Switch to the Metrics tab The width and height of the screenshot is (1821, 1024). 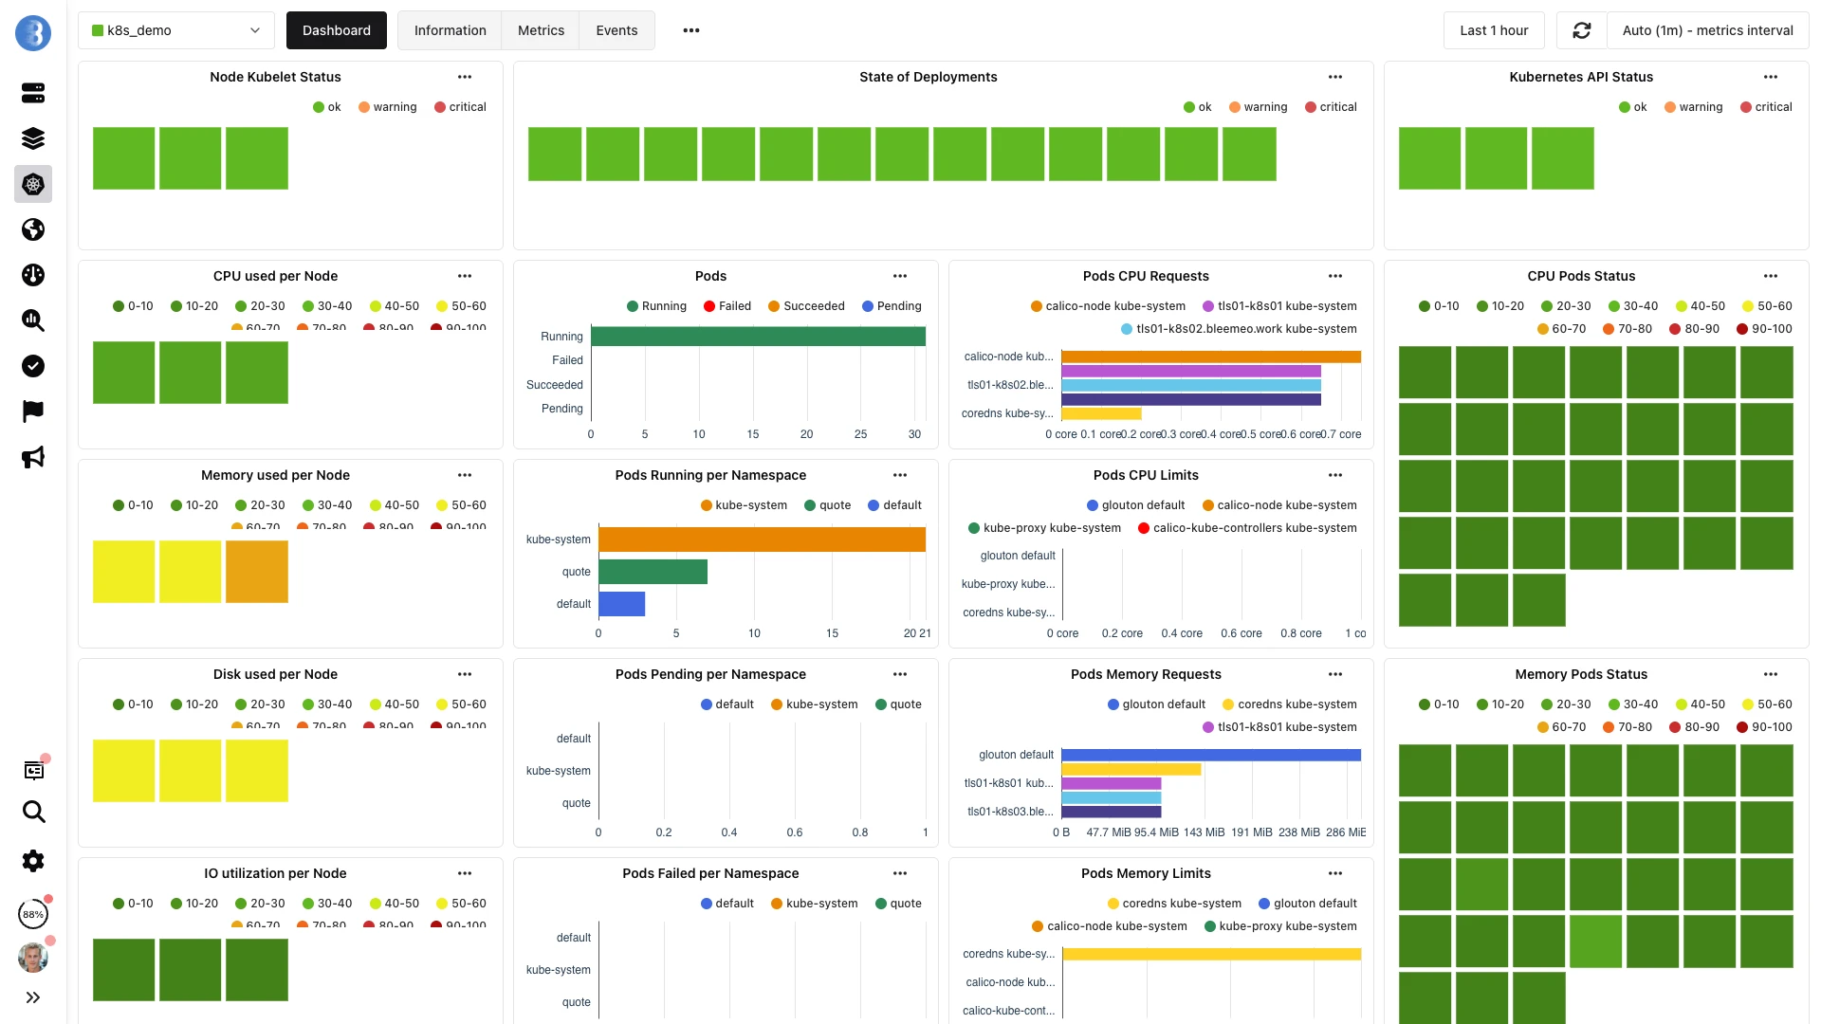(x=540, y=30)
